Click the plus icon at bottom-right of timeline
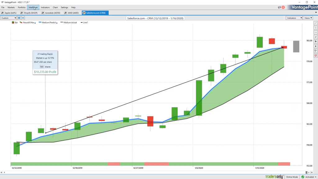 pos(312,172)
